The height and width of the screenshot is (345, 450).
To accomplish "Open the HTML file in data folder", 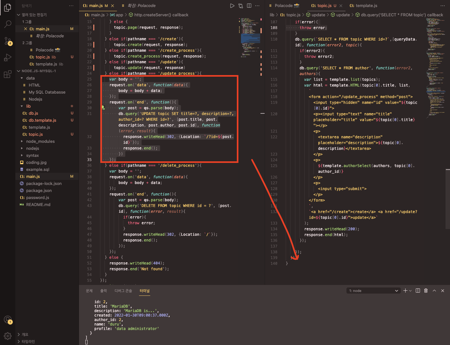I will coord(47,85).
